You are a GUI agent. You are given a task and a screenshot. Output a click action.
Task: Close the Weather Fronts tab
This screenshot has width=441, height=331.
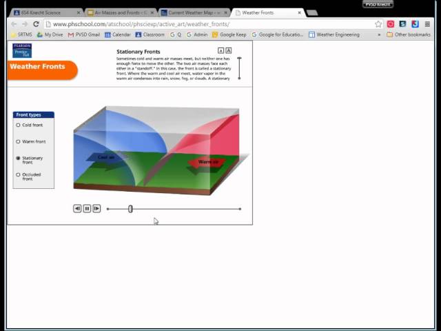coord(300,12)
